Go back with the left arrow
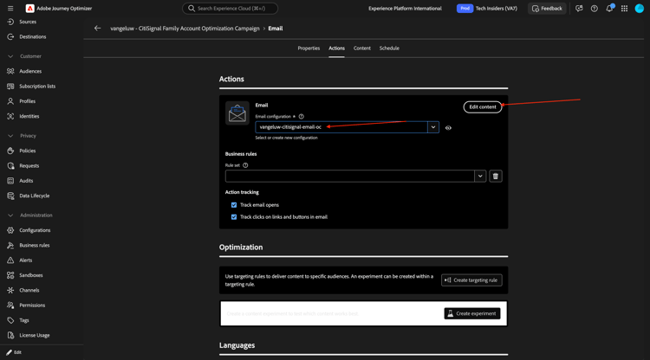Screen dimensions: 650x360 (x=97, y=29)
